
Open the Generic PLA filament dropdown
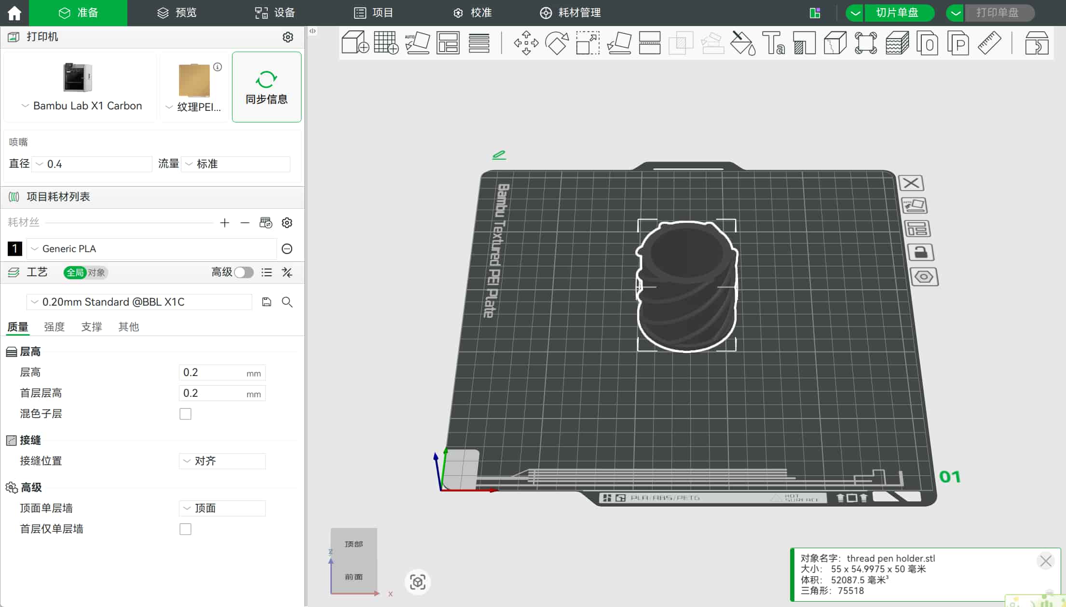151,249
